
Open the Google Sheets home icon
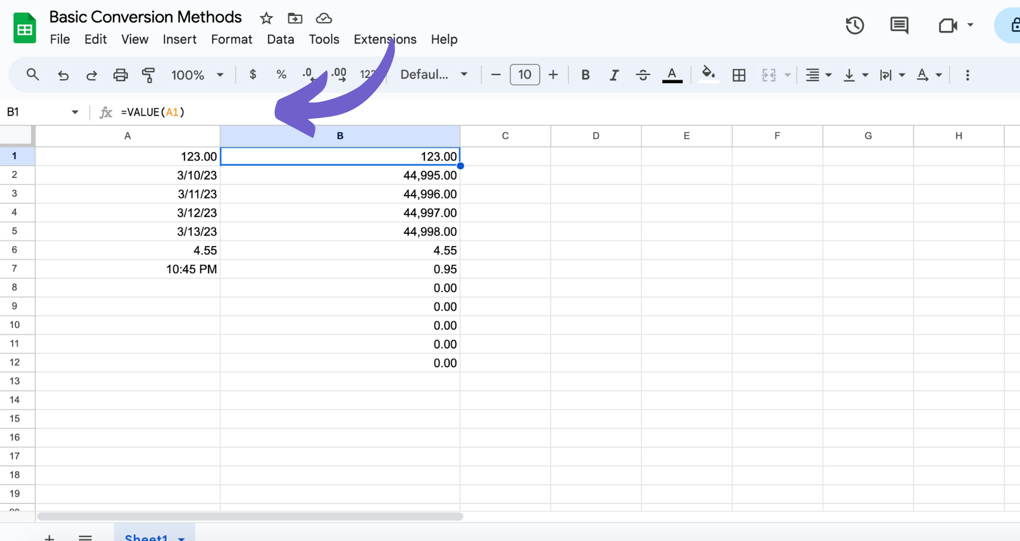click(24, 28)
